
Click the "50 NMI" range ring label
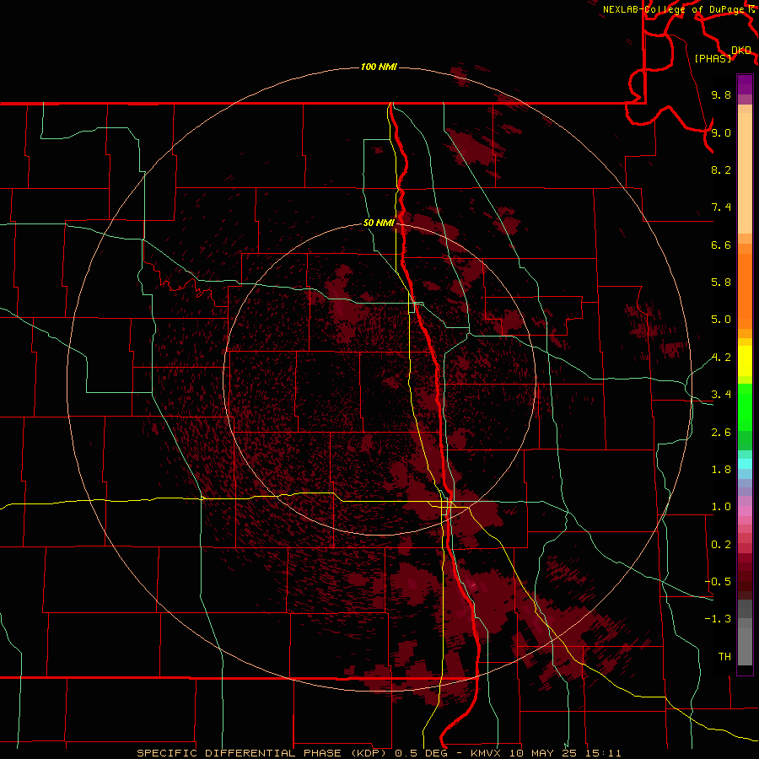(x=379, y=223)
